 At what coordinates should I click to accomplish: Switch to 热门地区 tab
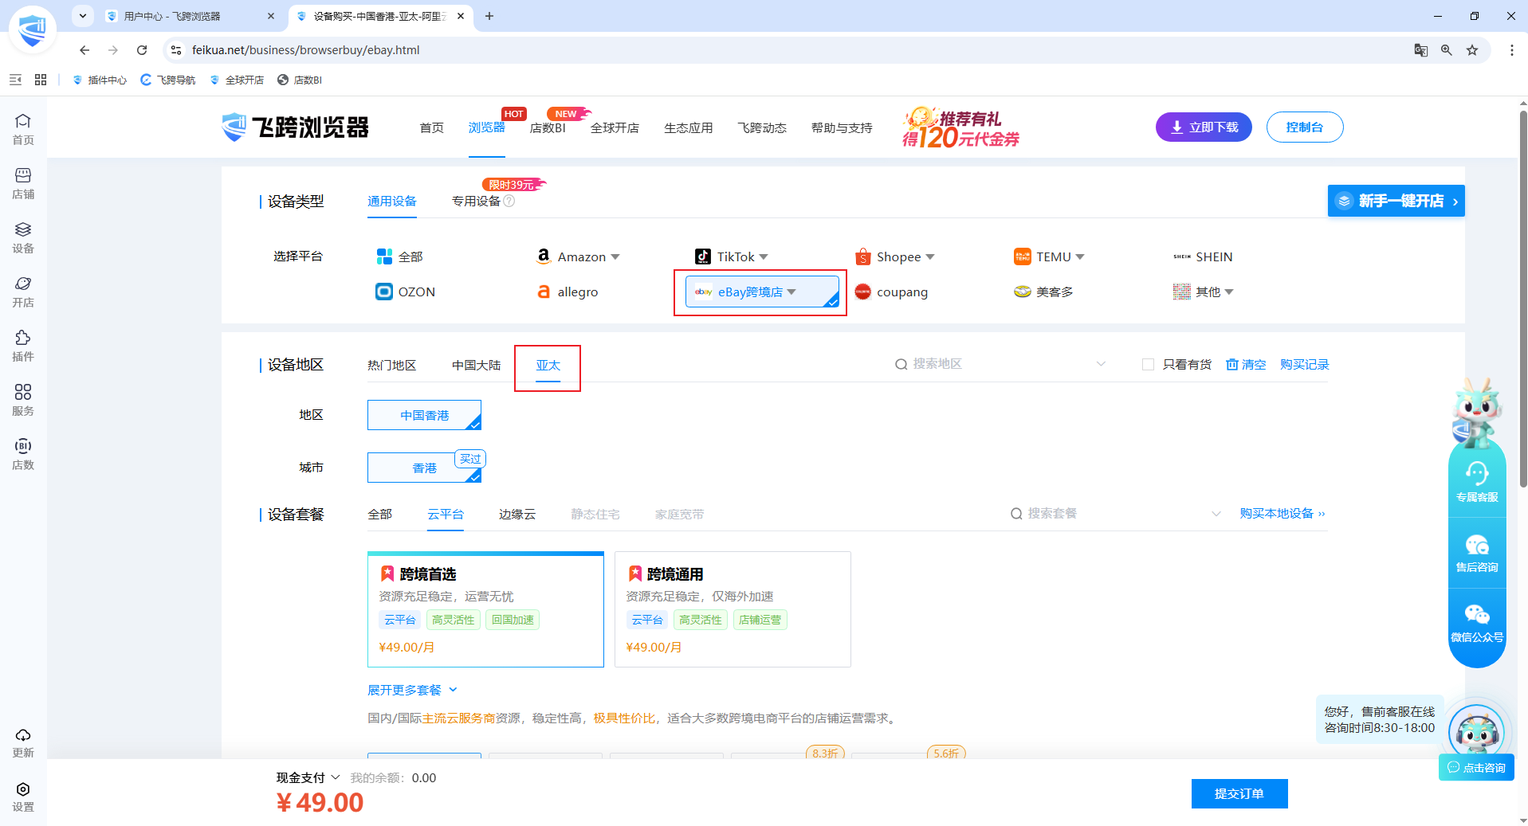pos(391,365)
